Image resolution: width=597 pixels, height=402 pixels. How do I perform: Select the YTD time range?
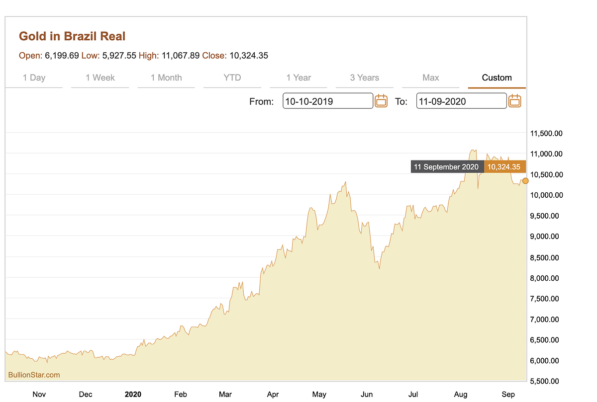(x=232, y=78)
